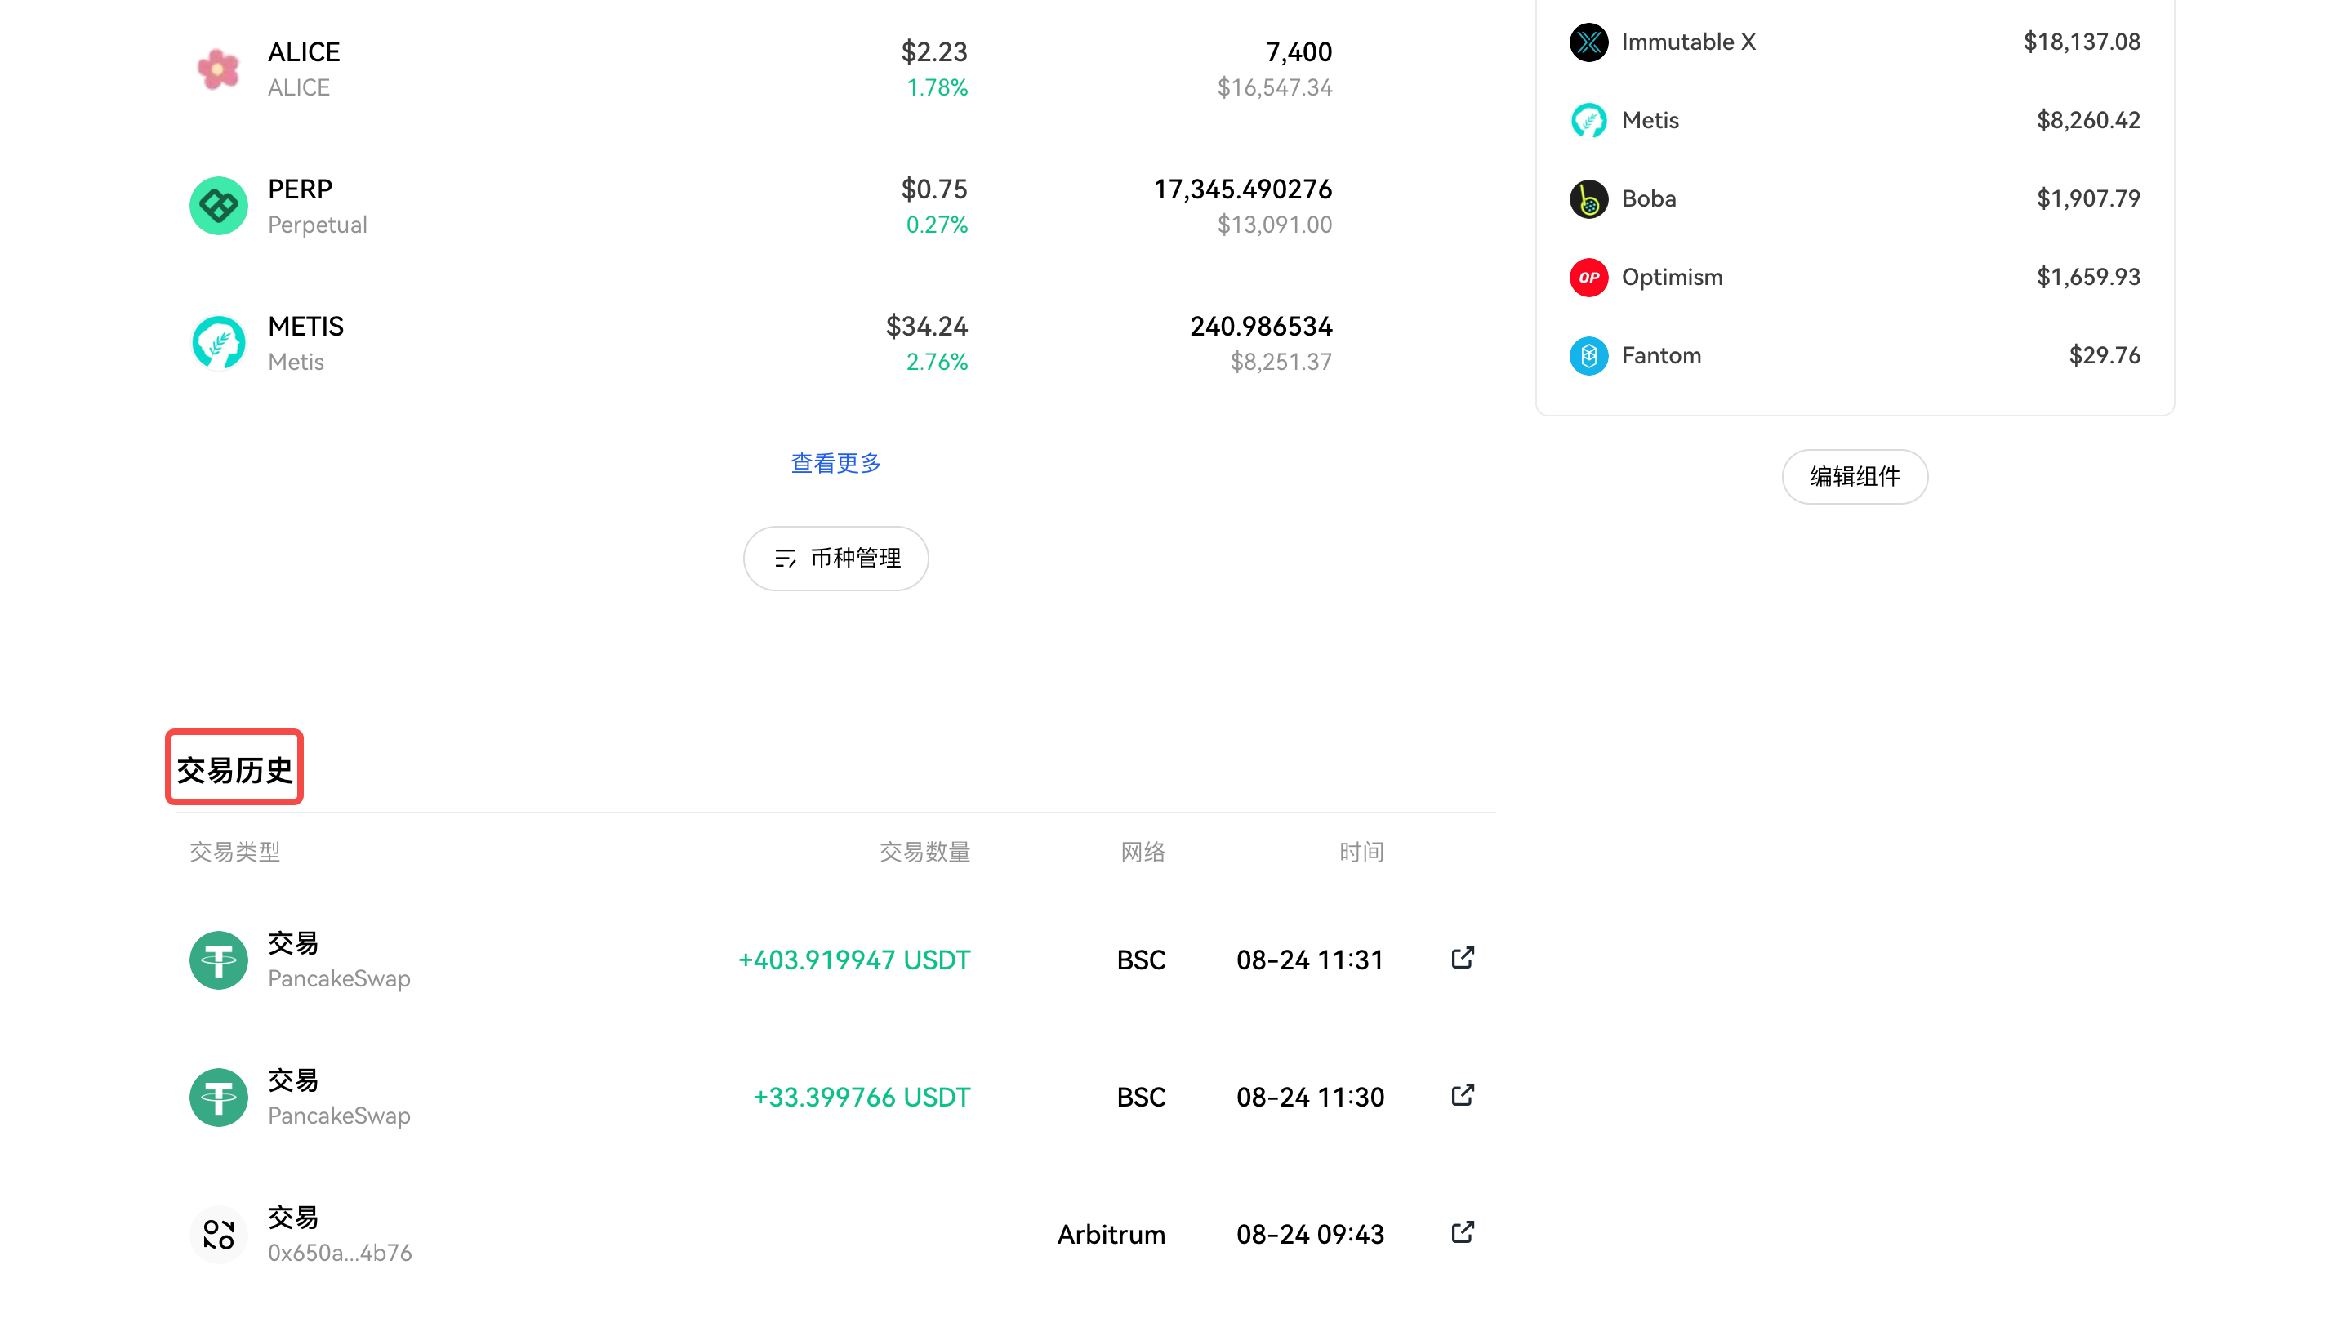The height and width of the screenshot is (1336, 2352).
Task: Click METIS change 2.76%
Action: tap(937, 363)
